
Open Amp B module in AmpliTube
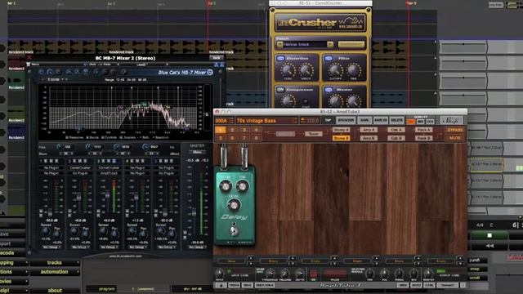pos(369,138)
